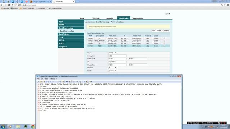Expand the Port Trigger sidebar section
This screenshot has width=230, height=129.
point(71,34)
